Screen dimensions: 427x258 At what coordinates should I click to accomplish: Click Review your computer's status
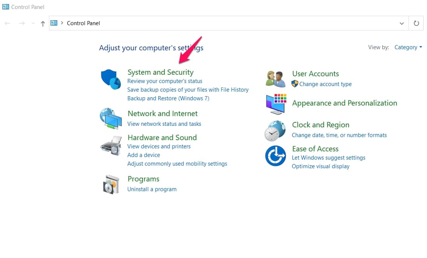pos(165,81)
